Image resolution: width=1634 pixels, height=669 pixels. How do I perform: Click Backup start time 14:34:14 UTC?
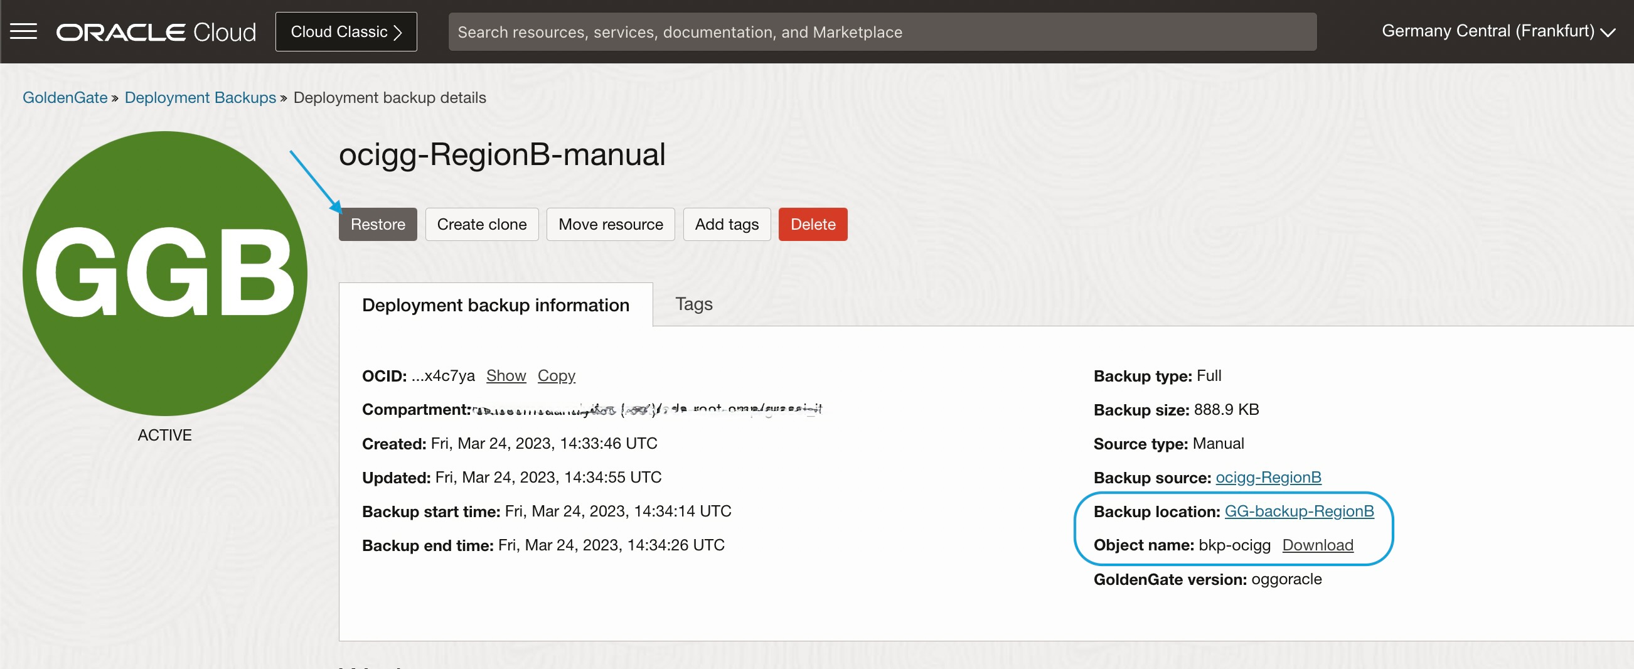click(618, 511)
